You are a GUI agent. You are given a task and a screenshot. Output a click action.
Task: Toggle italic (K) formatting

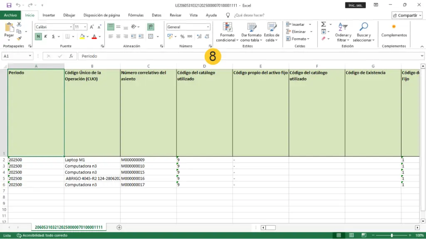pyautogui.click(x=45, y=37)
